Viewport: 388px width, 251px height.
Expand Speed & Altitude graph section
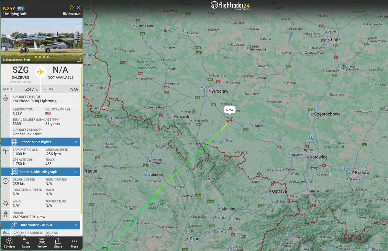coord(40,172)
